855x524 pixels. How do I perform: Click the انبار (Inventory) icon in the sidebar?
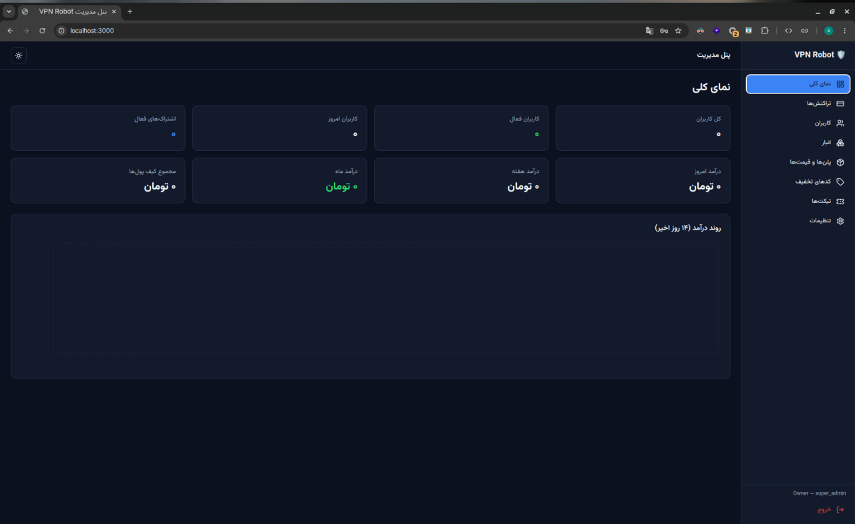coord(840,142)
